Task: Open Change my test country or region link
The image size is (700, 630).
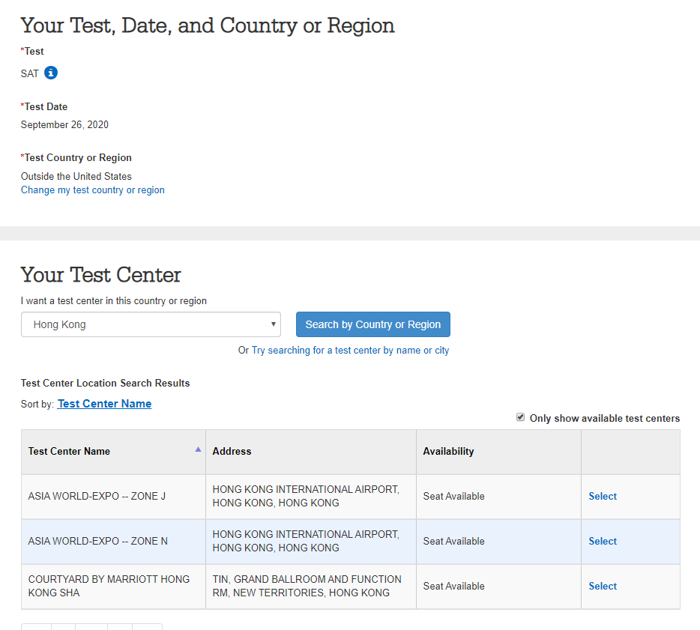Action: coord(93,190)
